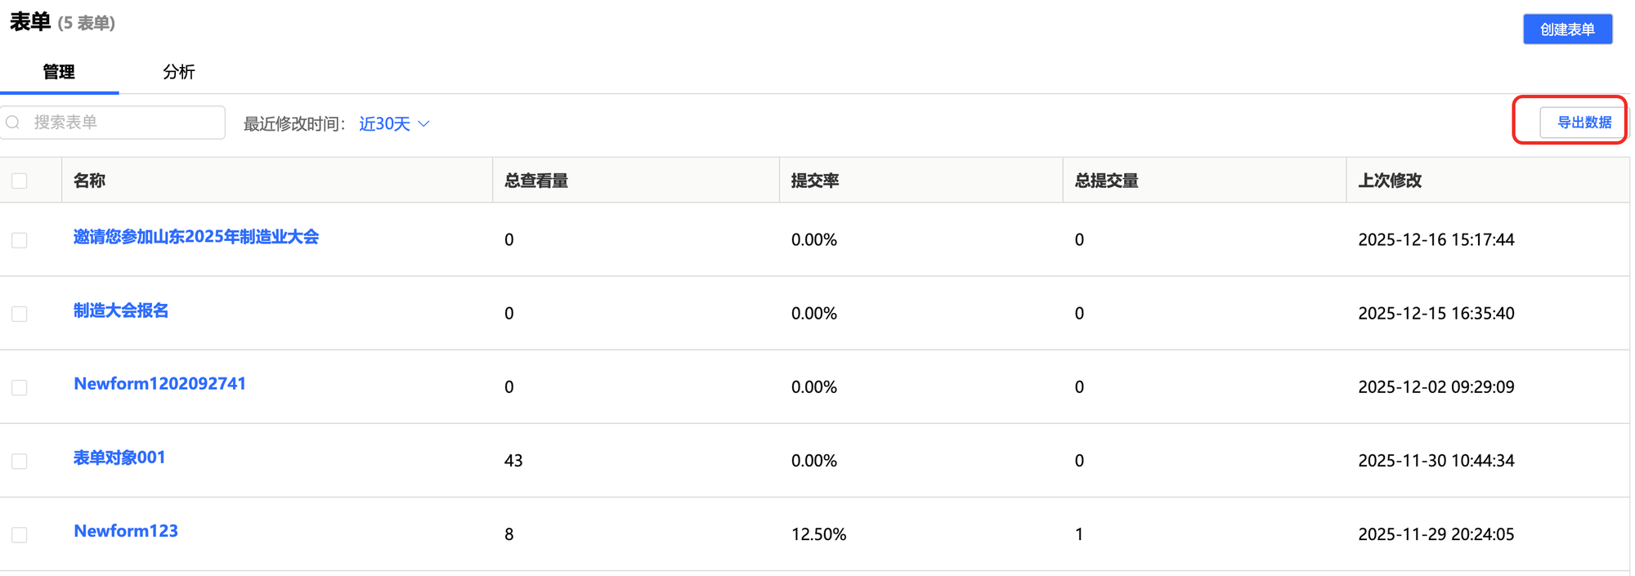1635x576 pixels.
Task: Switch to the 分析 tab
Action: click(x=178, y=72)
